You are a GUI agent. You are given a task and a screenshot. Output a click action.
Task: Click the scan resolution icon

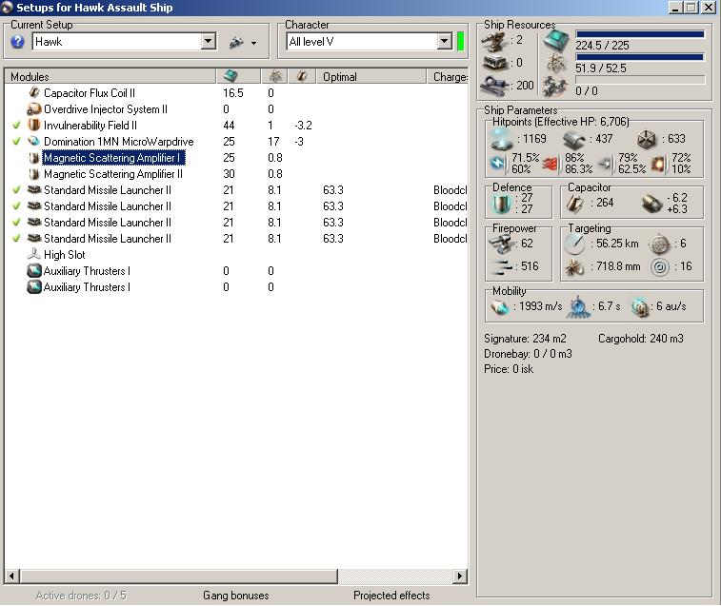coord(574,267)
